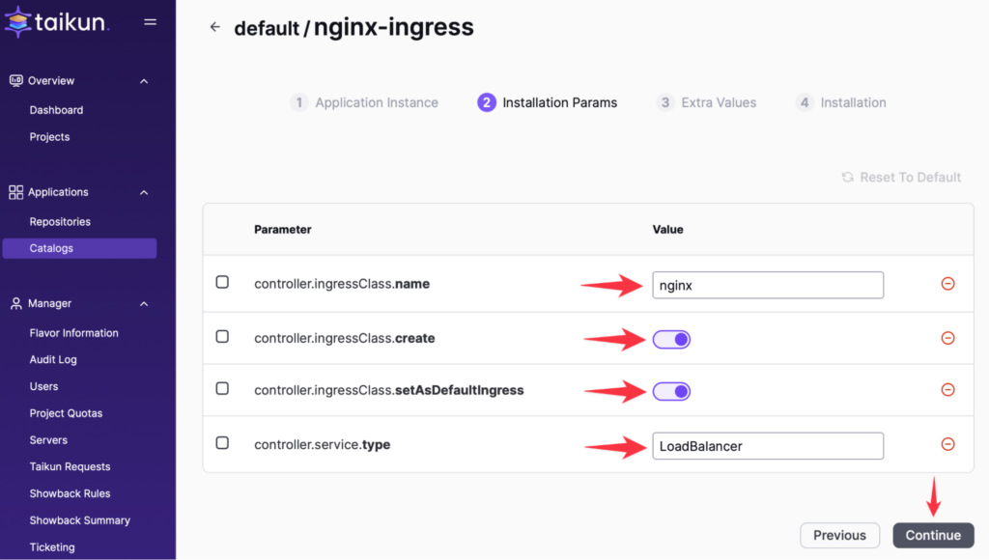
Task: Open the Extra Values step
Action: [x=707, y=102]
